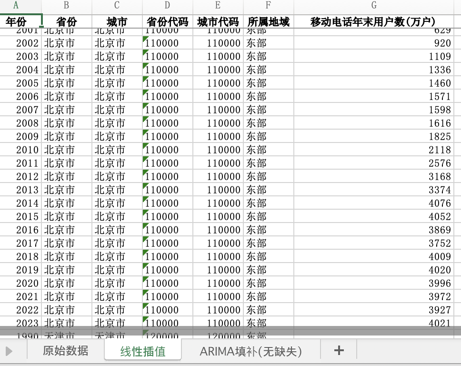
Task: Select the value cell 3996
Action: pos(374,284)
